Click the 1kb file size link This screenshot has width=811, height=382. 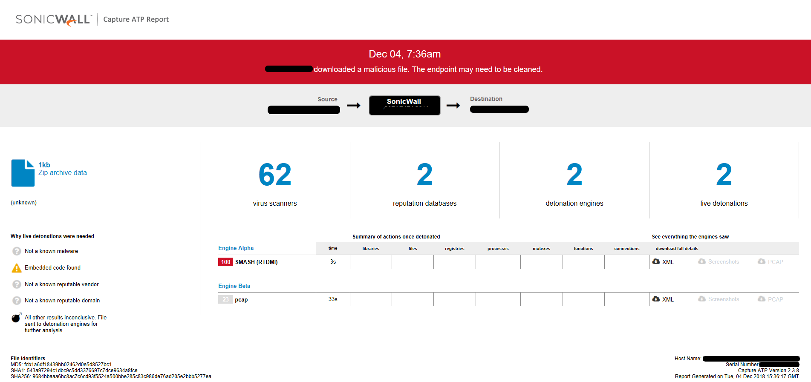(44, 165)
